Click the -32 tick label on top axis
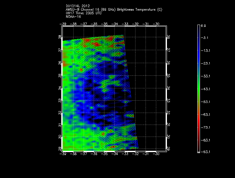The width and height of the screenshot is (235, 178). coord(135,24)
